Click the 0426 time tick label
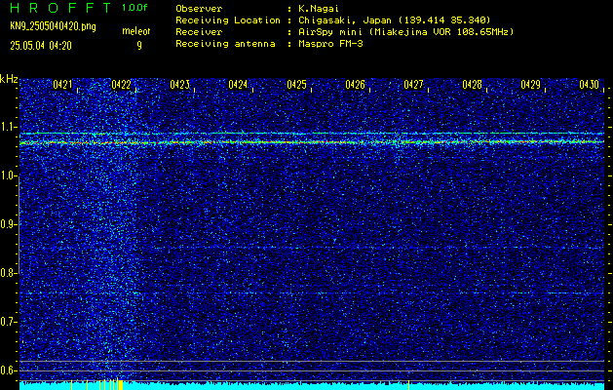The image size is (613, 390). (355, 84)
